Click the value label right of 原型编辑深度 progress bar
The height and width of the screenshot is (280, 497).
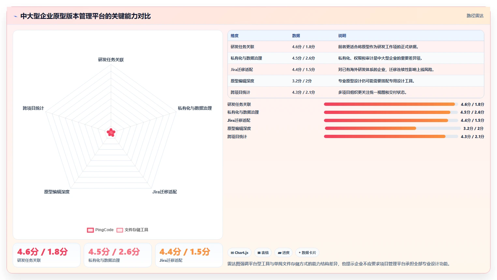point(474,129)
